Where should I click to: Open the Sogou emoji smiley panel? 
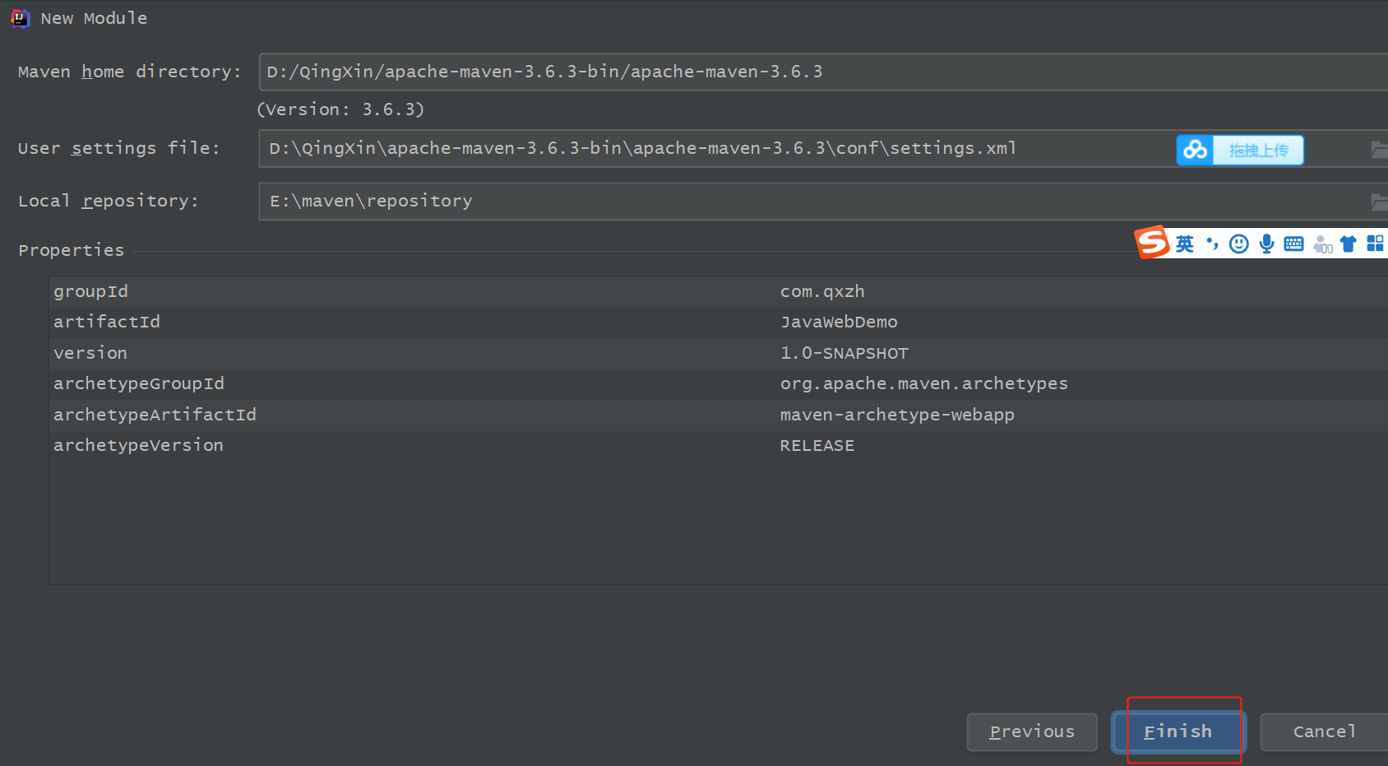tap(1238, 244)
